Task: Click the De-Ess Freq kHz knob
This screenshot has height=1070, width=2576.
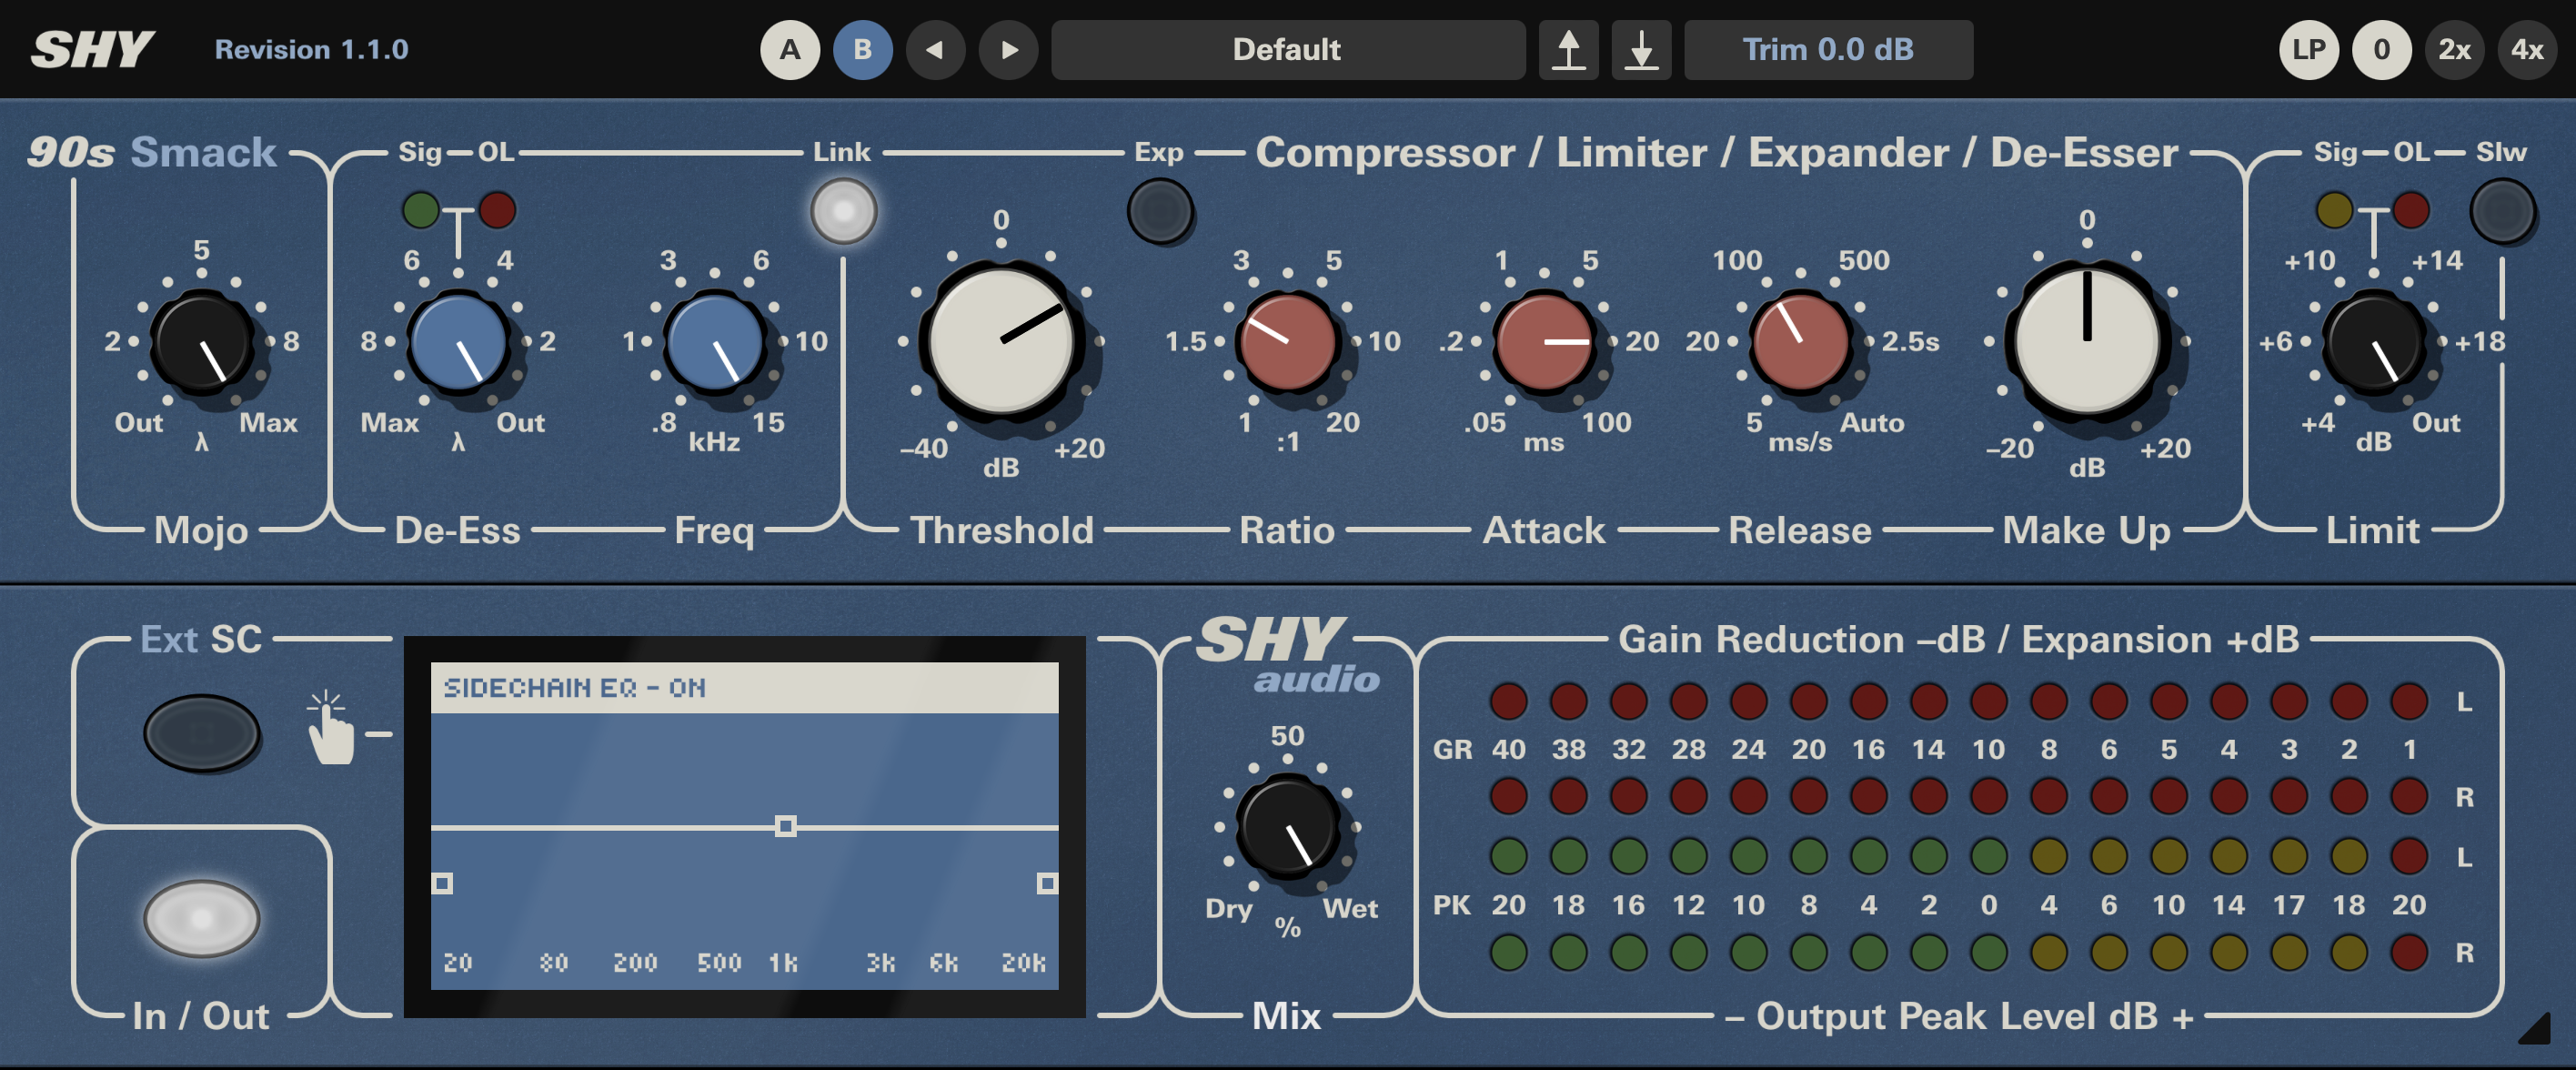Action: [x=714, y=342]
